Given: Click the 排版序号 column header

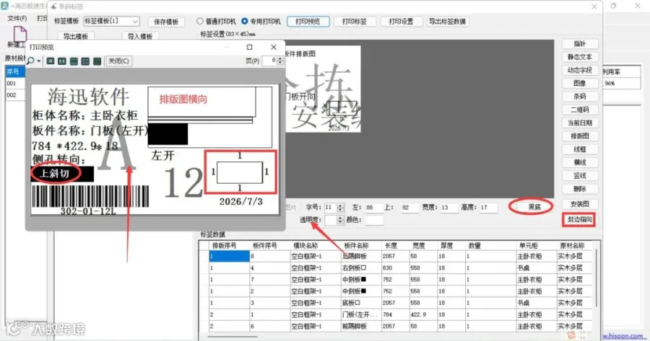Looking at the screenshot, I should [x=229, y=246].
